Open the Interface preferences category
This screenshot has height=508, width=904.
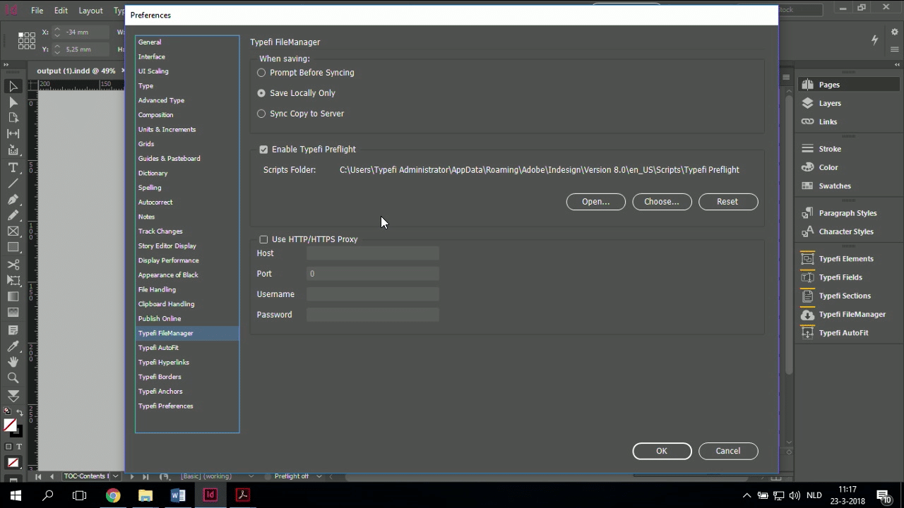click(187, 56)
